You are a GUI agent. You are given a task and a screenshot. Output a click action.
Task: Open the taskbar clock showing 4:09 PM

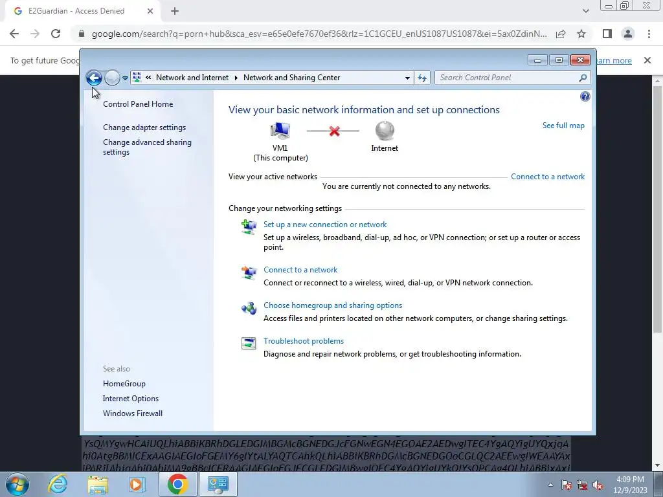[630, 485]
